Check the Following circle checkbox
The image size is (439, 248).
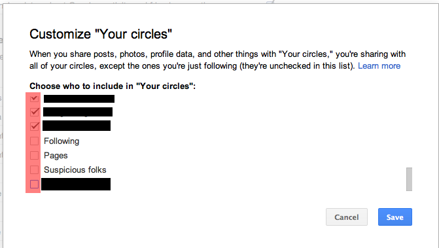point(34,141)
